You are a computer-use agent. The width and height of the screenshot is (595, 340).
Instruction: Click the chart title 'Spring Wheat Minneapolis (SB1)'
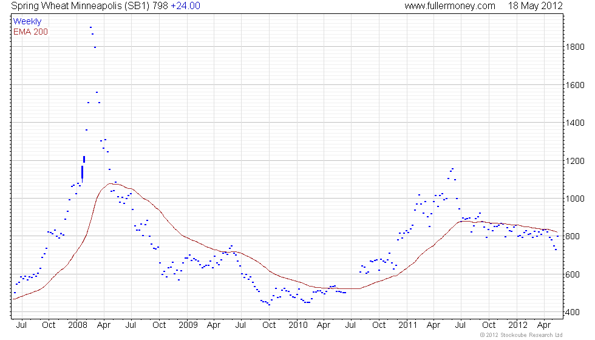[81, 6]
